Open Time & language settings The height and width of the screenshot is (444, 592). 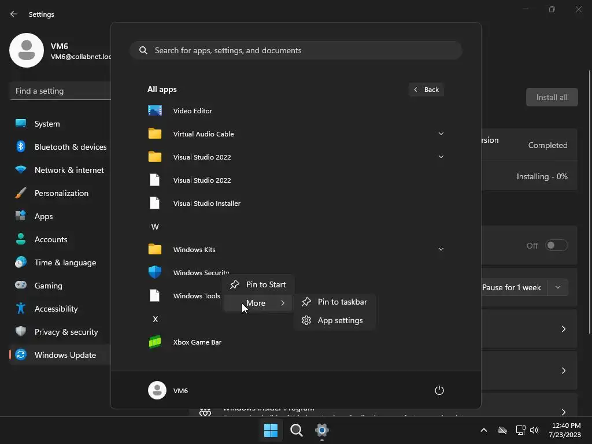coord(60,262)
